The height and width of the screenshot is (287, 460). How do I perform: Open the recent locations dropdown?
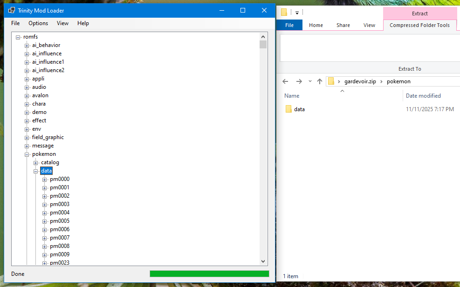tap(310, 81)
